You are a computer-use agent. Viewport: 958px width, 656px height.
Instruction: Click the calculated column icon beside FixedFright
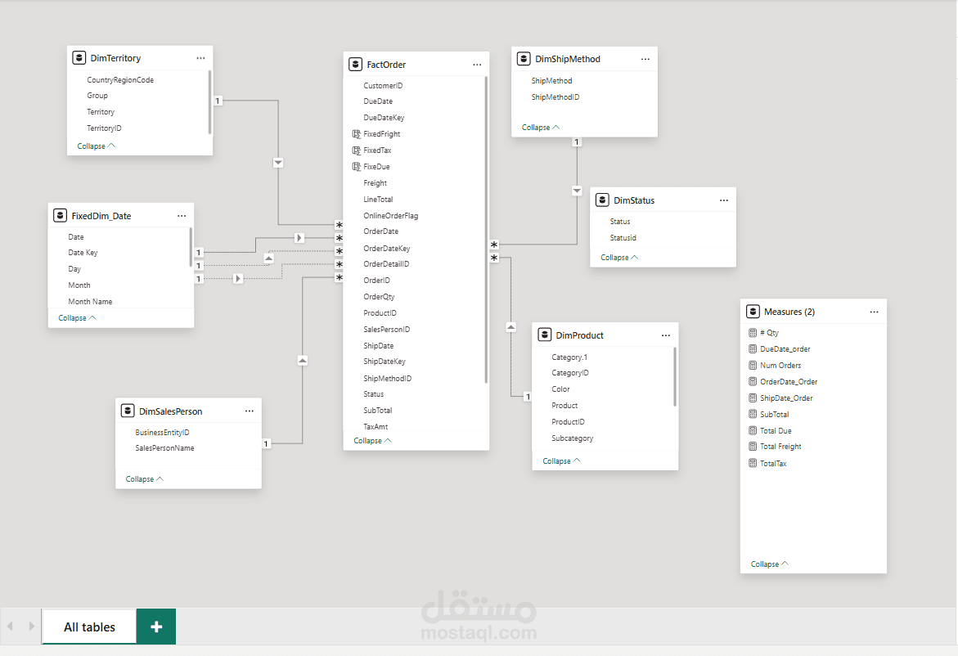[356, 134]
